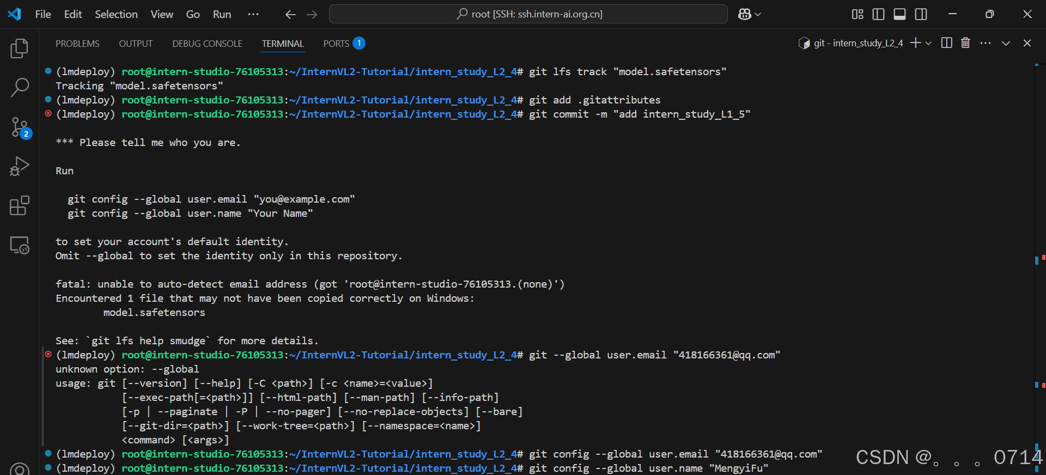
Task: Open the Copilot chat icon
Action: coord(745,14)
